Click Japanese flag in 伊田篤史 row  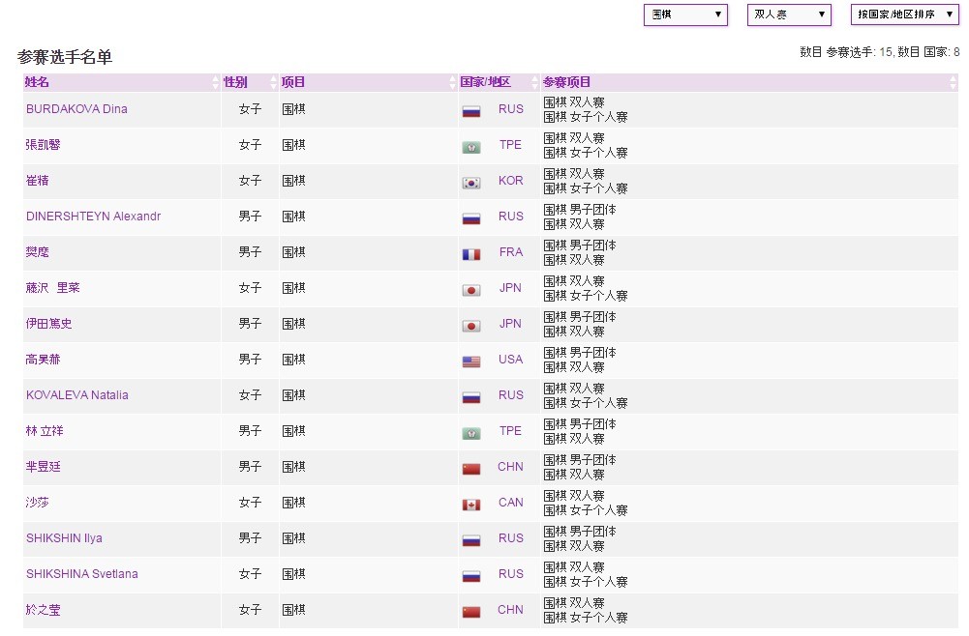471,327
